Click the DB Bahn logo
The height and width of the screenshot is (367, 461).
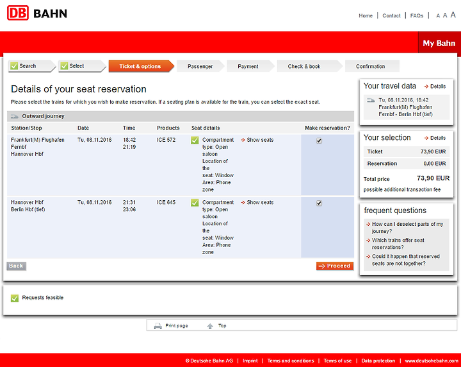coord(37,13)
